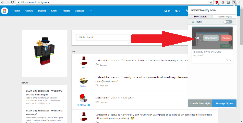Click the status input with Winter break
Screen dimensions: 243x123
pos(104,37)
